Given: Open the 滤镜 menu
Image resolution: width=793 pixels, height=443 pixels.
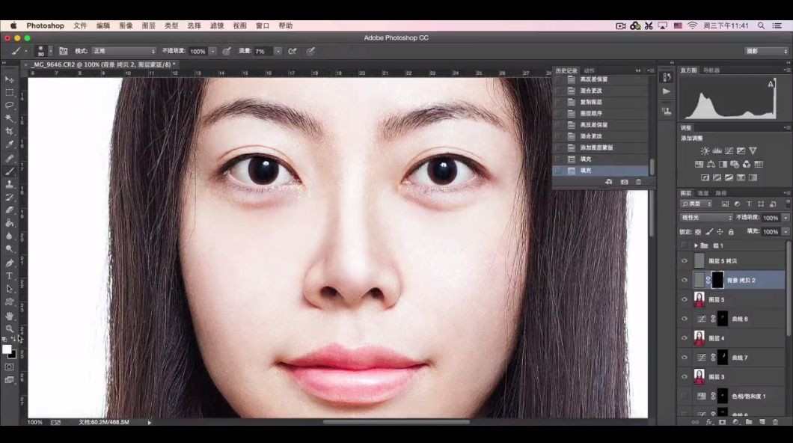Looking at the screenshot, I should [217, 25].
